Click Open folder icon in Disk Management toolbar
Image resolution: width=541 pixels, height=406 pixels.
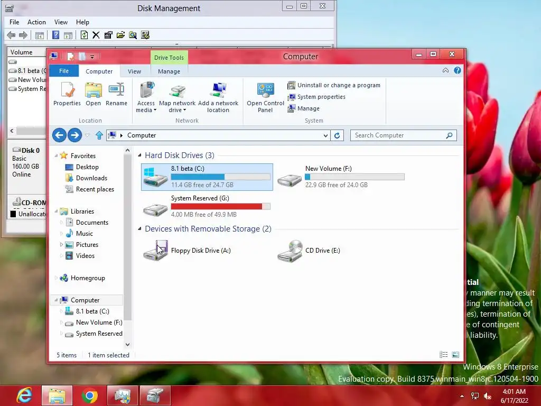(x=120, y=35)
